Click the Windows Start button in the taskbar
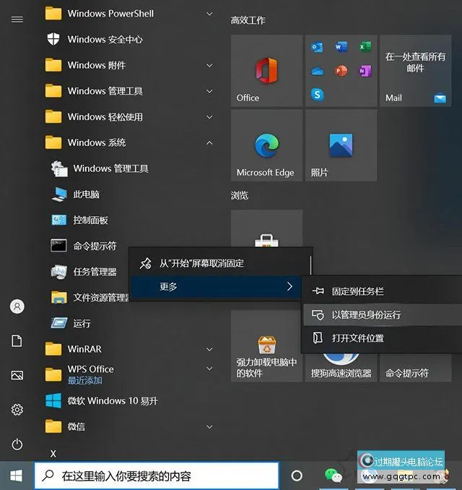Image resolution: width=462 pixels, height=490 pixels. click(16, 476)
